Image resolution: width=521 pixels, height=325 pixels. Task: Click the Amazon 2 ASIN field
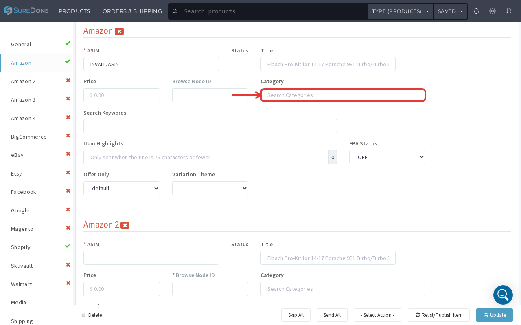coord(151,258)
